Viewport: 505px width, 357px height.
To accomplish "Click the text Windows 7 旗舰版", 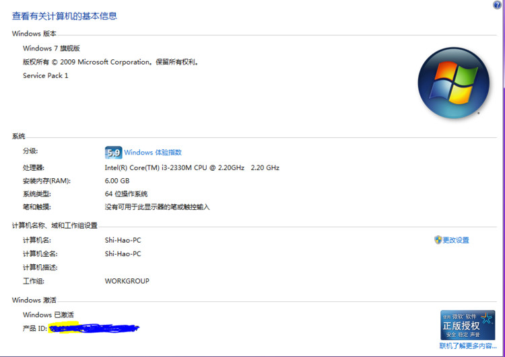I will pyautogui.click(x=52, y=48).
